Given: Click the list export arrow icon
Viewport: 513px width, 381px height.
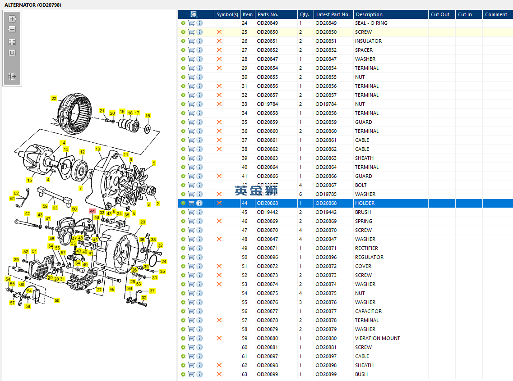Looking at the screenshot, I should coord(12,77).
